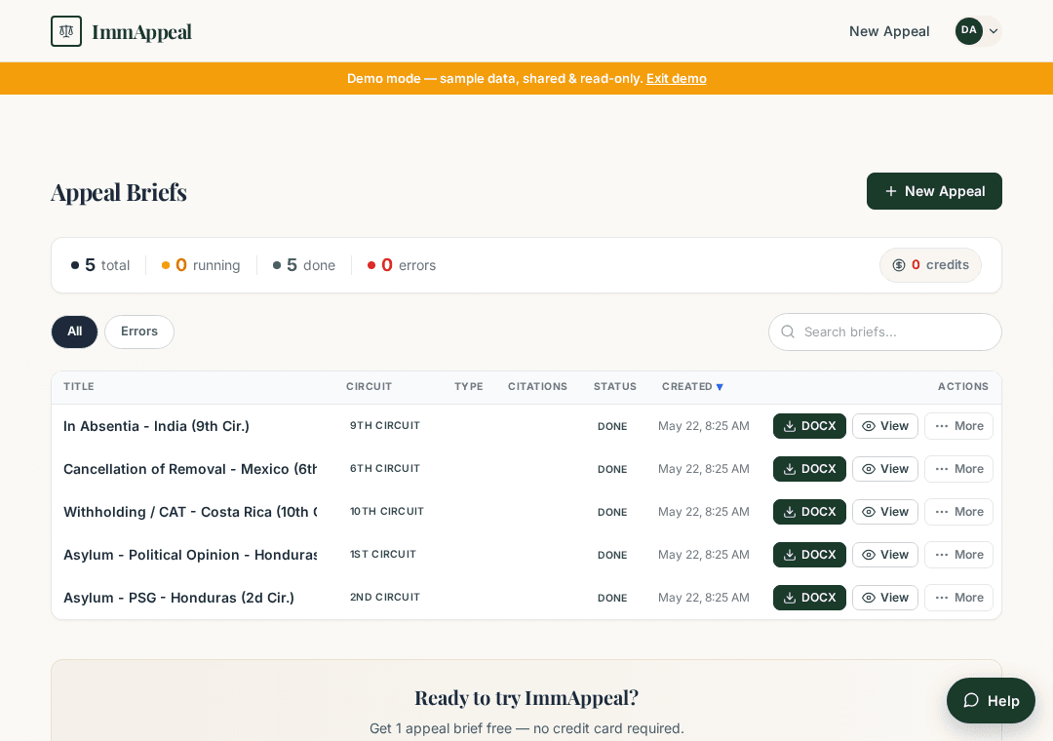This screenshot has width=1053, height=741.
Task: Download DOCX for Asylum PSG Honduras brief
Action: [809, 598]
